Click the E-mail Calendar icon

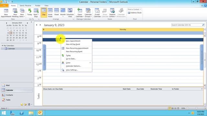click(97, 13)
